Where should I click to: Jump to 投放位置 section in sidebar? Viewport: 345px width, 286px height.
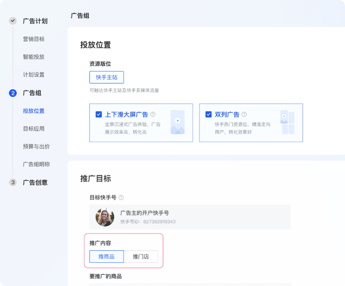tap(33, 111)
